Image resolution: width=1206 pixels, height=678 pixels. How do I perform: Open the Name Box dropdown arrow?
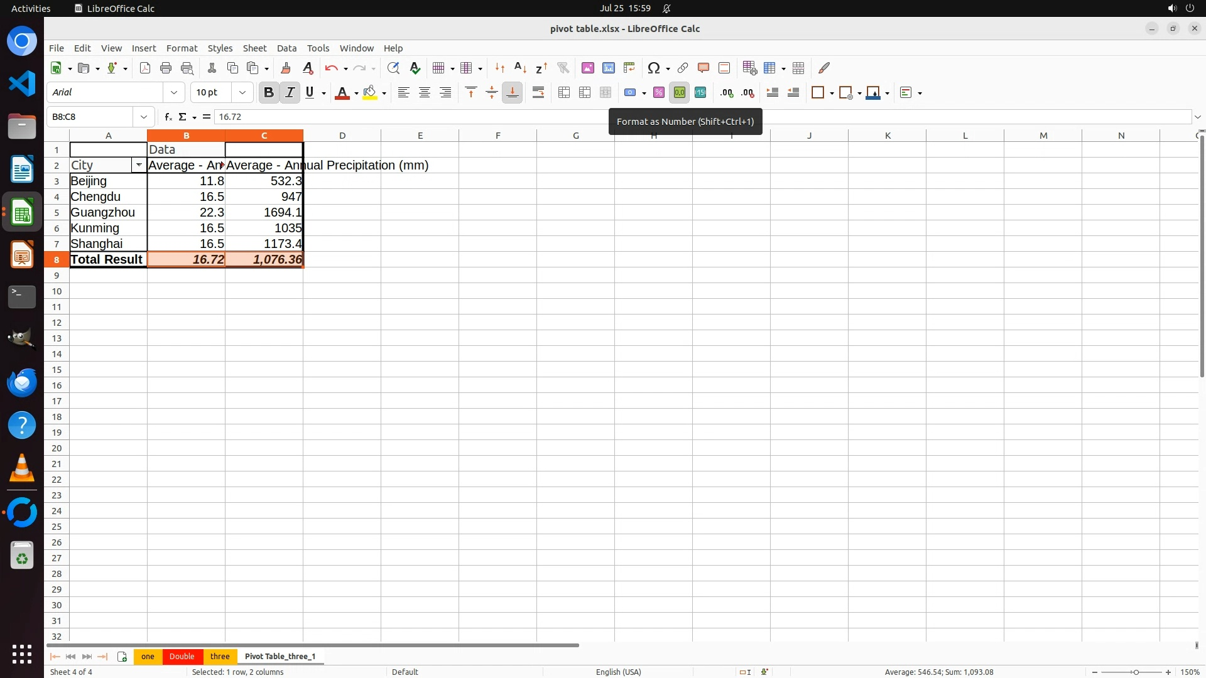click(x=144, y=117)
